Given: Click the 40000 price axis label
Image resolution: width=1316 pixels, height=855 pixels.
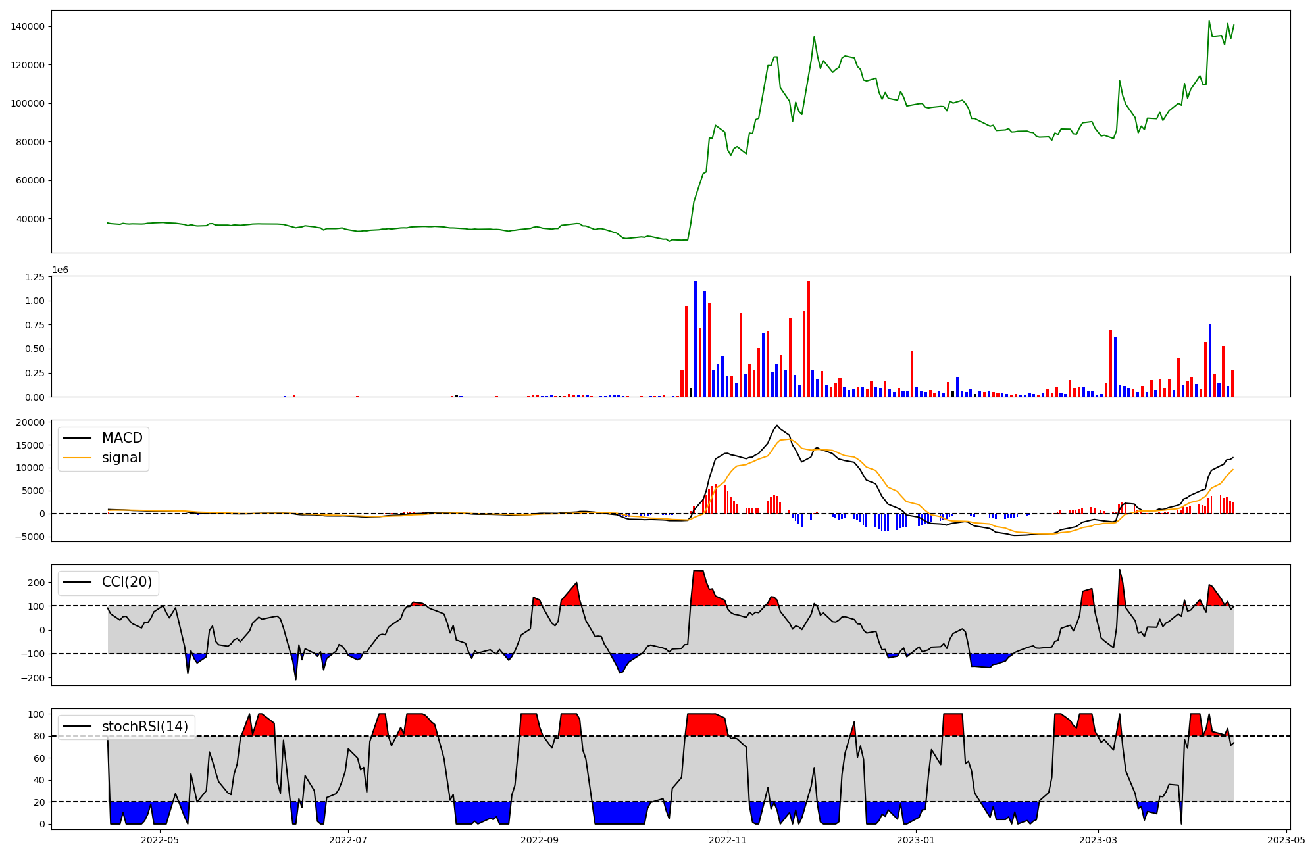Looking at the screenshot, I should click(x=30, y=219).
